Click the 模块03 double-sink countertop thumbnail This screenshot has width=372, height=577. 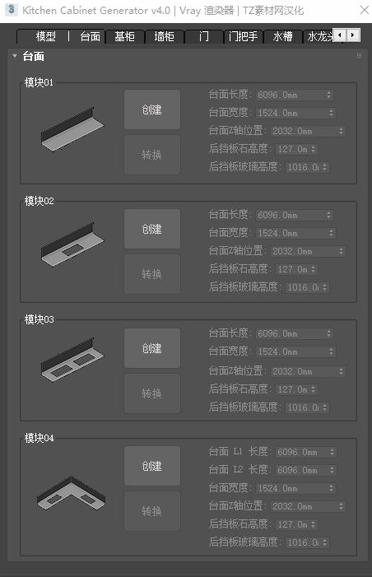click(72, 360)
